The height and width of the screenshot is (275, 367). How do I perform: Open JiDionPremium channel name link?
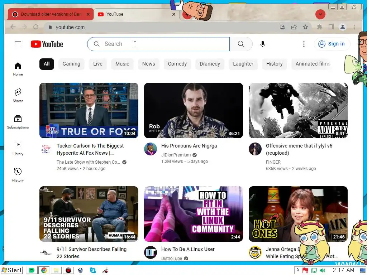pyautogui.click(x=176, y=155)
